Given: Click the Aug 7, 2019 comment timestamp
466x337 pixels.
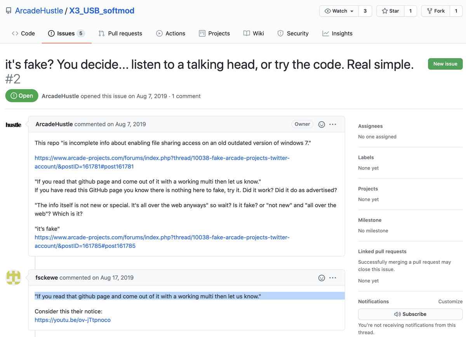Looking at the screenshot, I should [130, 124].
